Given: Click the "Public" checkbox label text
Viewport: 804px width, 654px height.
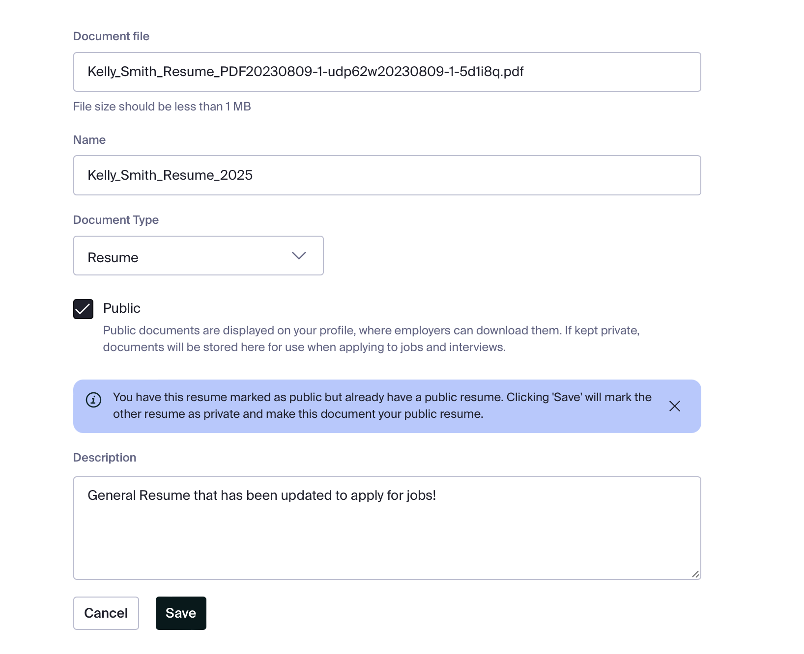Looking at the screenshot, I should pyautogui.click(x=121, y=308).
